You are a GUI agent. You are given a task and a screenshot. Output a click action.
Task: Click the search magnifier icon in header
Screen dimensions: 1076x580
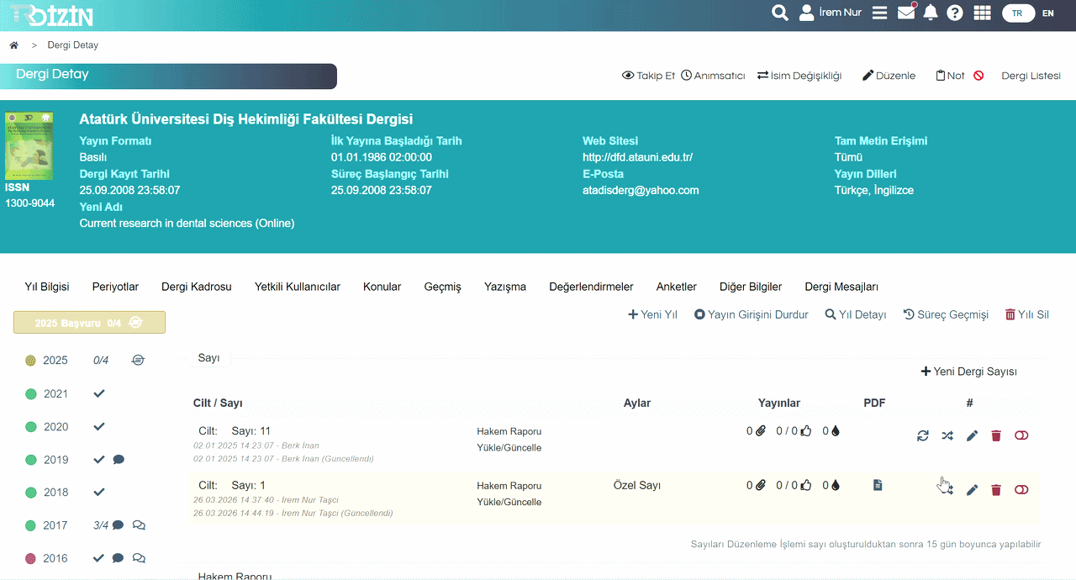[x=780, y=13]
